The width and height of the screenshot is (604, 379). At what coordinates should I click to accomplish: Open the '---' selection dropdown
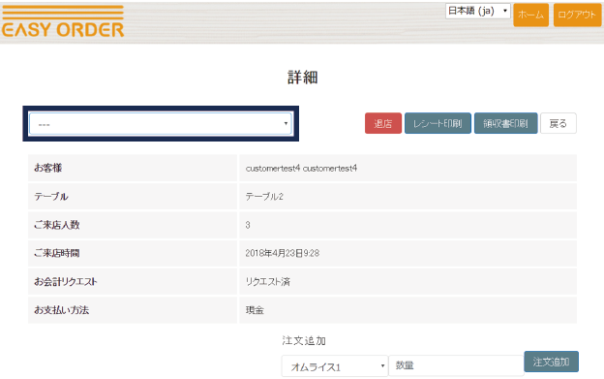point(161,124)
